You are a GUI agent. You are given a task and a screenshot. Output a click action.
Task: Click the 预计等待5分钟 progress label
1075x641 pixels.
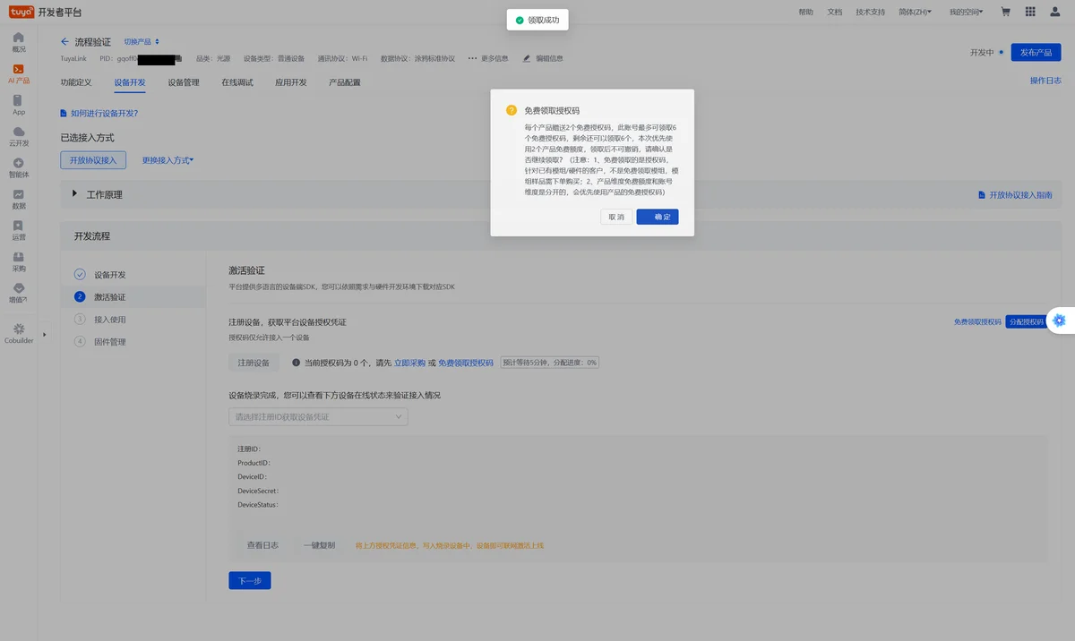pos(549,363)
